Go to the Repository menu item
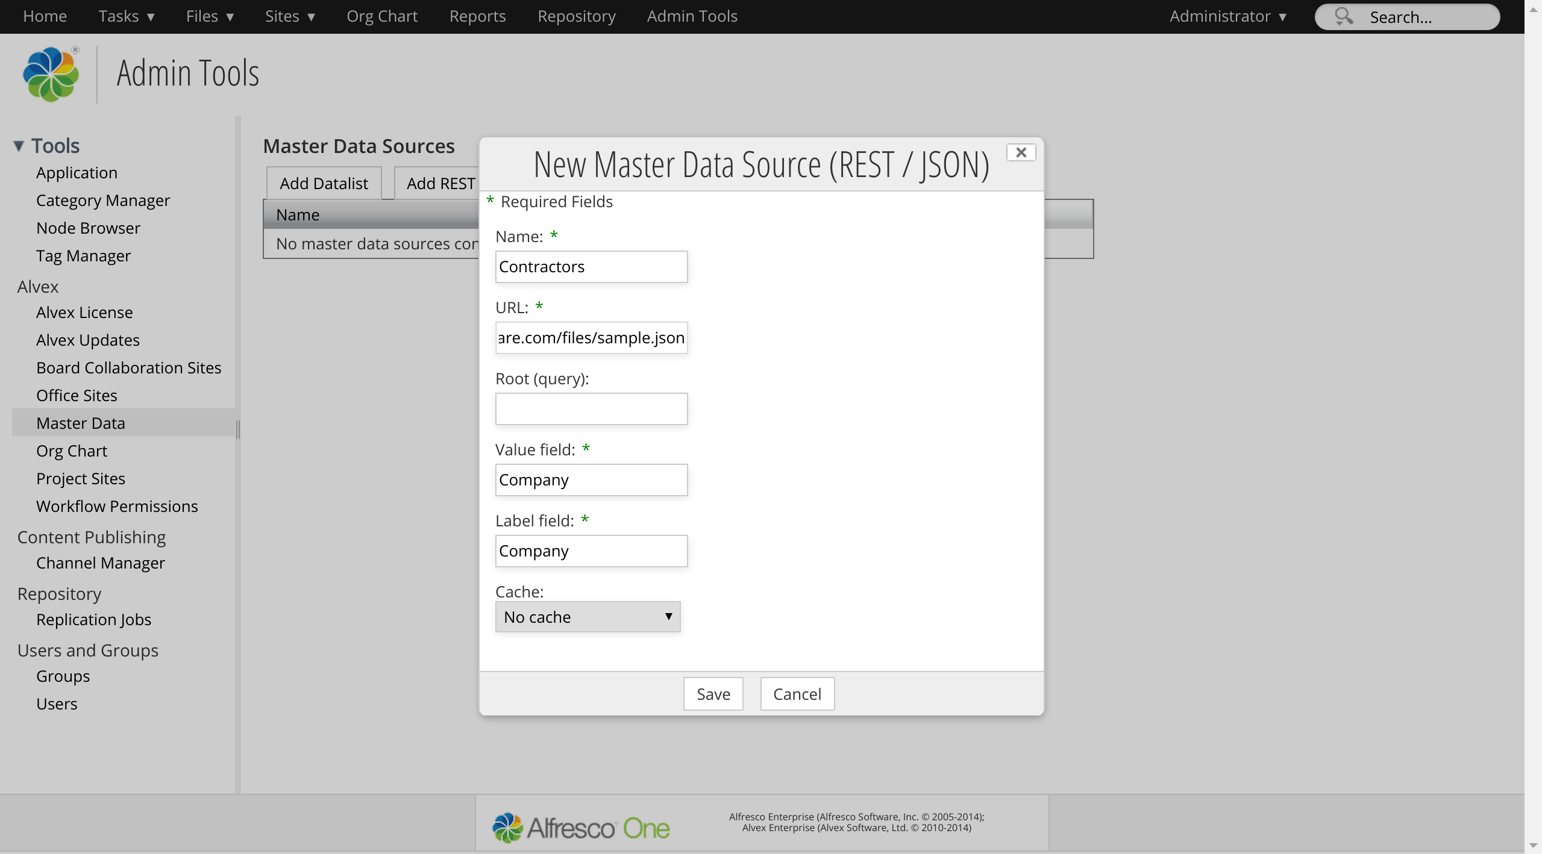The width and height of the screenshot is (1542, 854). 576,16
